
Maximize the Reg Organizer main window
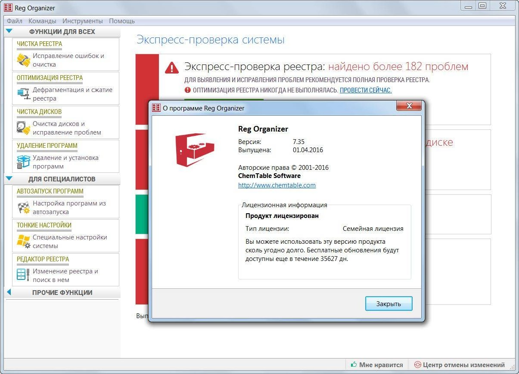tap(482, 6)
